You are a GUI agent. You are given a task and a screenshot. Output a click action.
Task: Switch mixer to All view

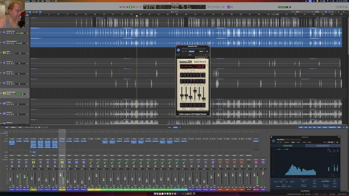coord(180,127)
